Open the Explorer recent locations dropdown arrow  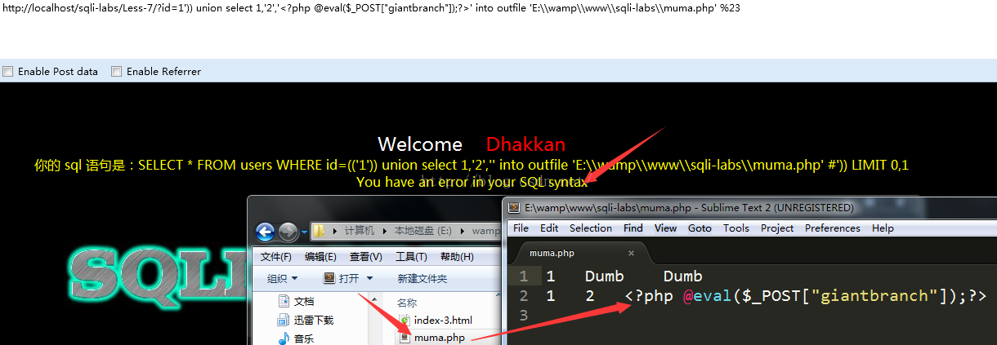[305, 232]
